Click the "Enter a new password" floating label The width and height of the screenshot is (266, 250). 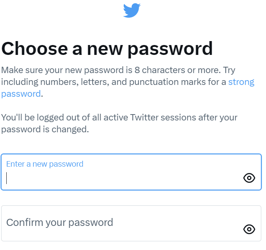click(45, 164)
